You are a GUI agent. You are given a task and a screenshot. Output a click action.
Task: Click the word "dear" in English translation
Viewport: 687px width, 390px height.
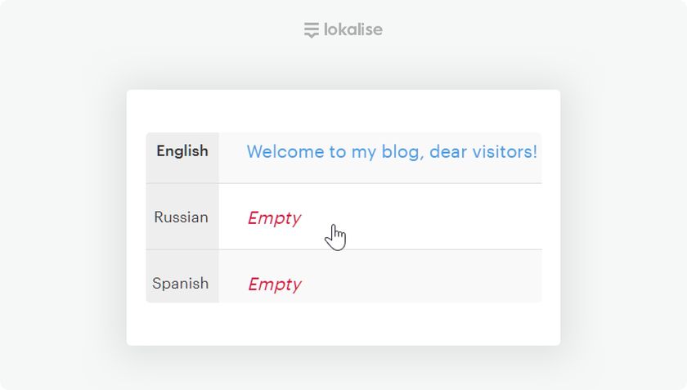tap(448, 152)
